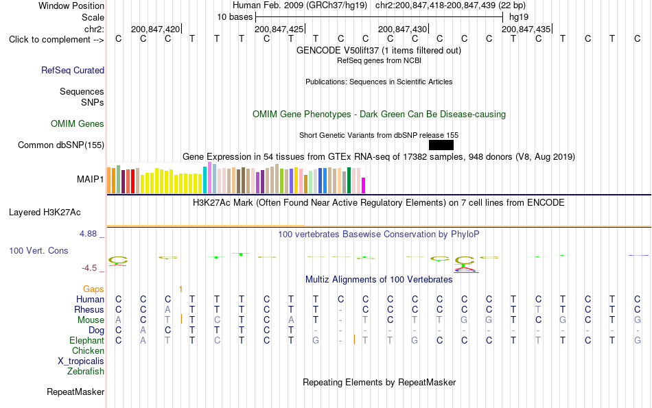Click the Window Position label
Image resolution: width=652 pixels, height=408 pixels.
point(71,5)
